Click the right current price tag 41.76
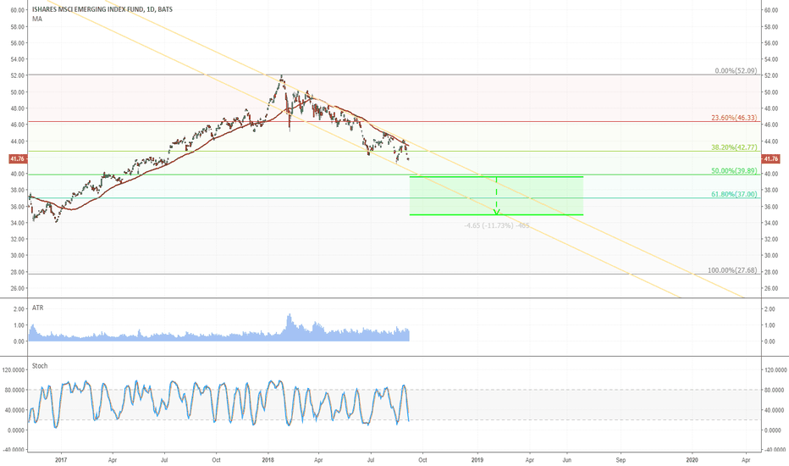This screenshot has height=466, width=789. click(x=771, y=158)
